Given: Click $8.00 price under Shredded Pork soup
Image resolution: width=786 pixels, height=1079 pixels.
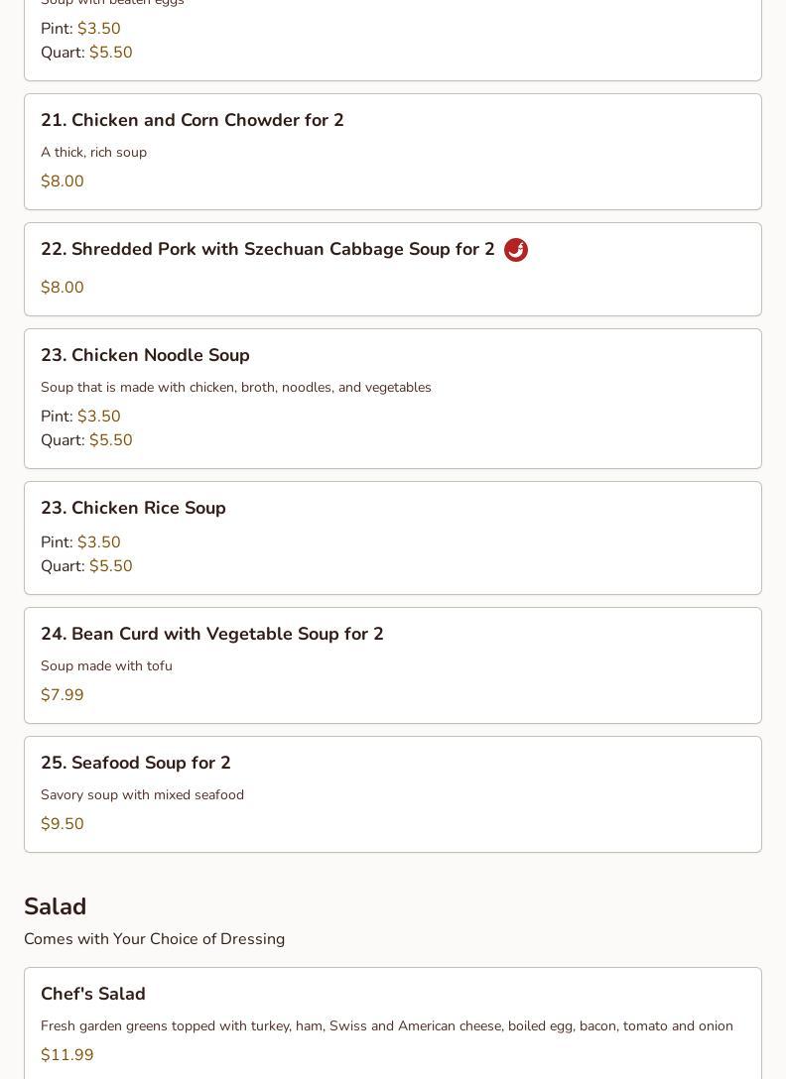Looking at the screenshot, I should 62,287.
